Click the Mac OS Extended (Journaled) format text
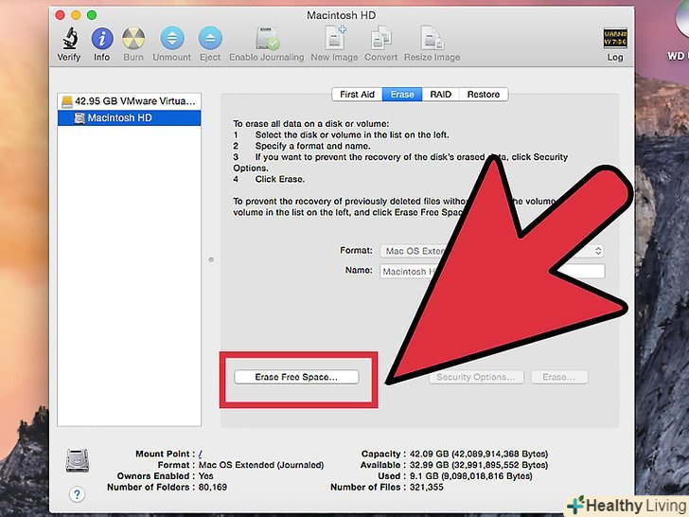The width and height of the screenshot is (689, 517). coord(261,465)
